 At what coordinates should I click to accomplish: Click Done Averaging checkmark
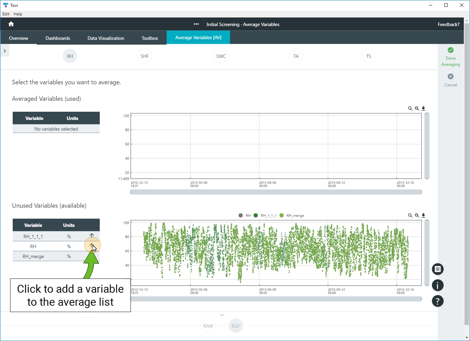click(450, 50)
